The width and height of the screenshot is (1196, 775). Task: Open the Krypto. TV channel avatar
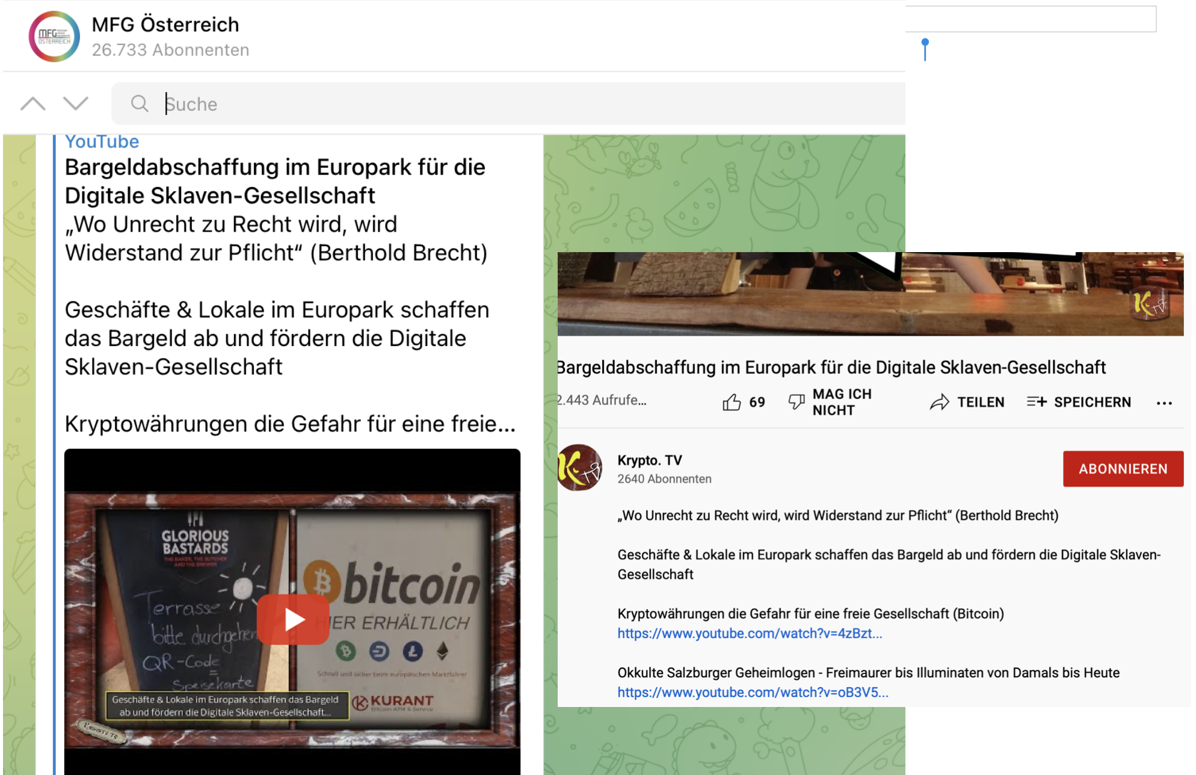pyautogui.click(x=579, y=468)
